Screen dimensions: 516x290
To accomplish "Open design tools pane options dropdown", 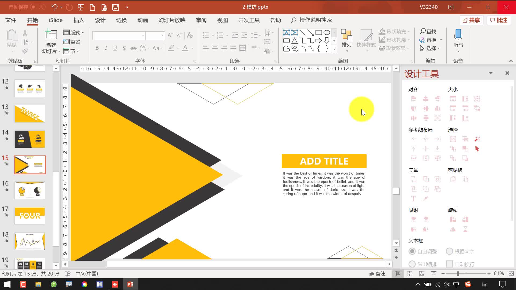I will (x=491, y=73).
